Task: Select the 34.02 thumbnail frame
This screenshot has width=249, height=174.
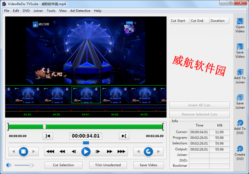Action: point(115,95)
